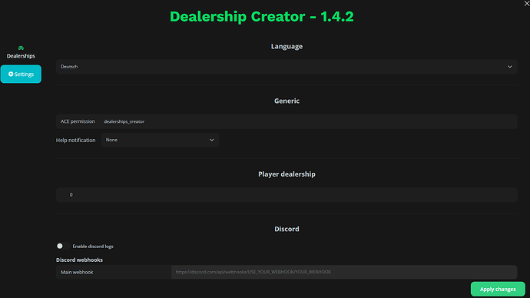Open the Deutsch language dropdown
Screen dimensions: 530x298
coord(287,67)
